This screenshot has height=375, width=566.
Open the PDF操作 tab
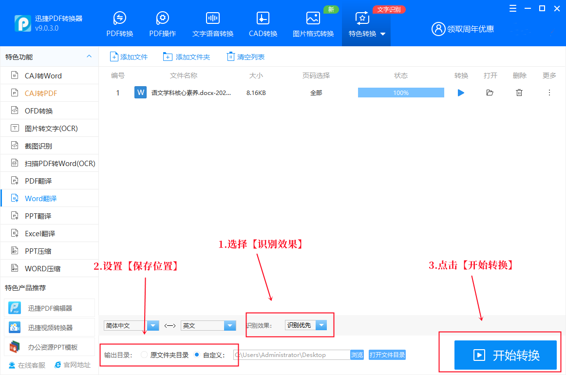click(x=162, y=24)
